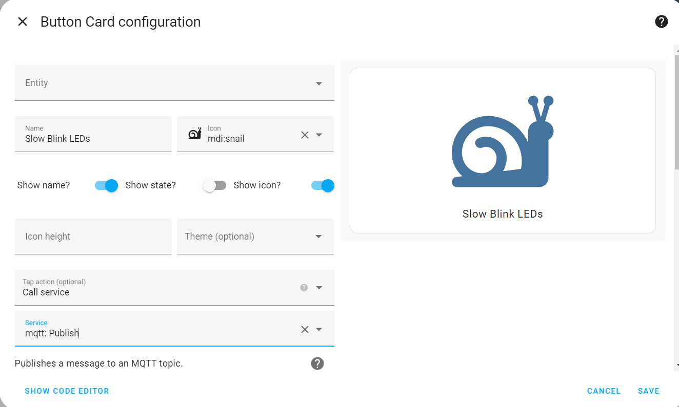Viewport: 679px width, 407px height.
Task: Click the Tap action help question mark
Action: point(304,287)
